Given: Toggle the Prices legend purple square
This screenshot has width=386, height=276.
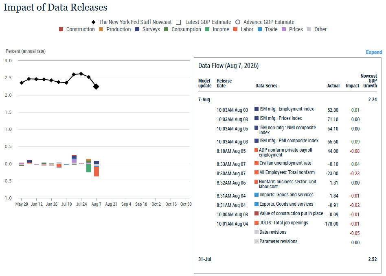Looking at the screenshot, I should [x=284, y=30].
